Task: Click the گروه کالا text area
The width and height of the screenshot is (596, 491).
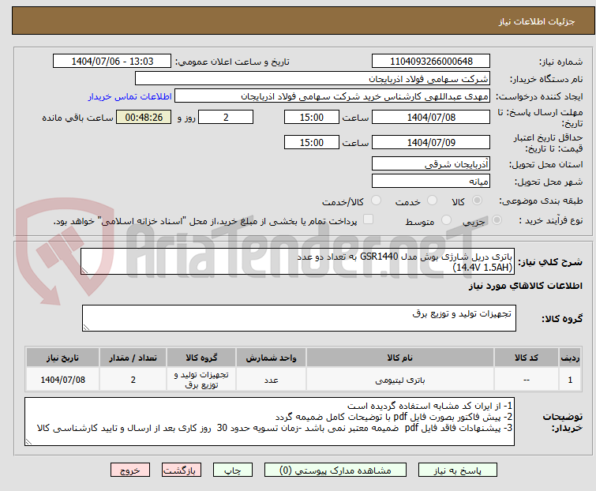Action: [298, 318]
